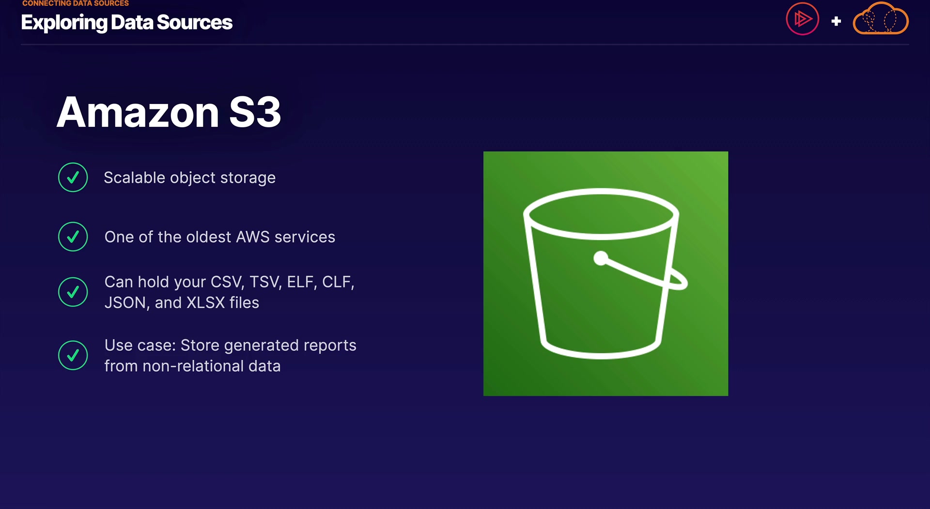
Task: Click the JSON, and XLSX files line
Action: pos(182,302)
